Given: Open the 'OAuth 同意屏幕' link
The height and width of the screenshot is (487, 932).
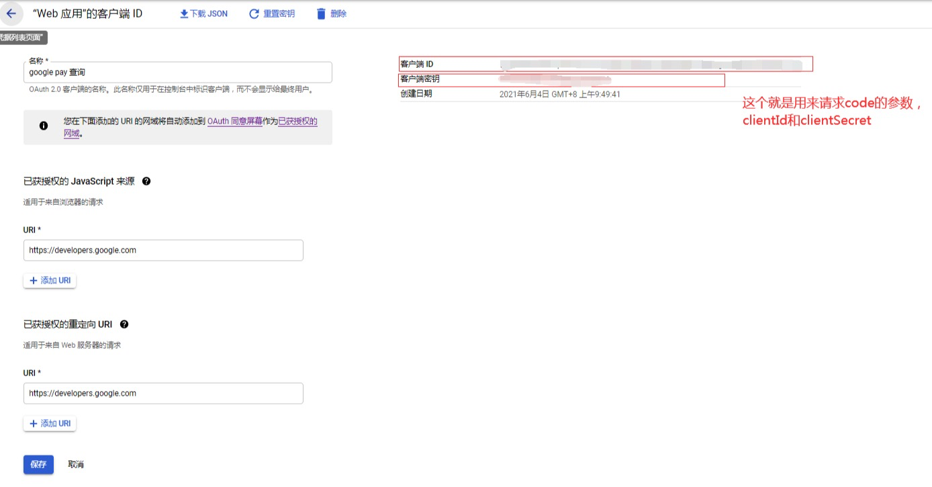Looking at the screenshot, I should (235, 122).
